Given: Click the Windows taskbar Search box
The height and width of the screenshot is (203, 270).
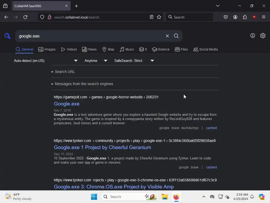Looking at the screenshot, I should coord(129,197).
